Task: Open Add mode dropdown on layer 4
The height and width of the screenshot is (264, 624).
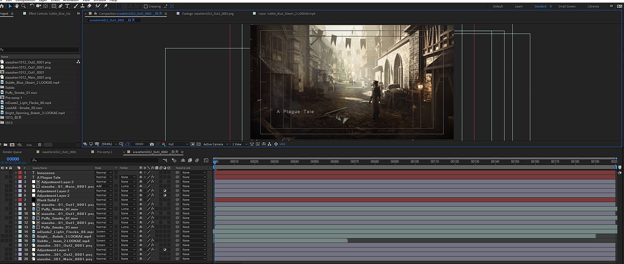Action: pos(103,187)
